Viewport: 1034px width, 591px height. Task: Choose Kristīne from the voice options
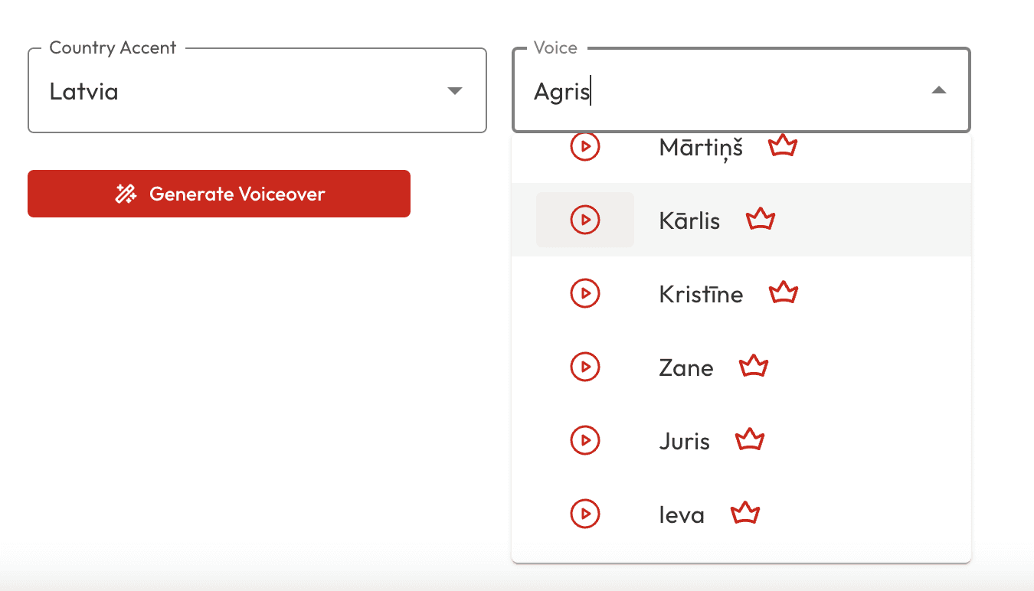[x=700, y=293]
